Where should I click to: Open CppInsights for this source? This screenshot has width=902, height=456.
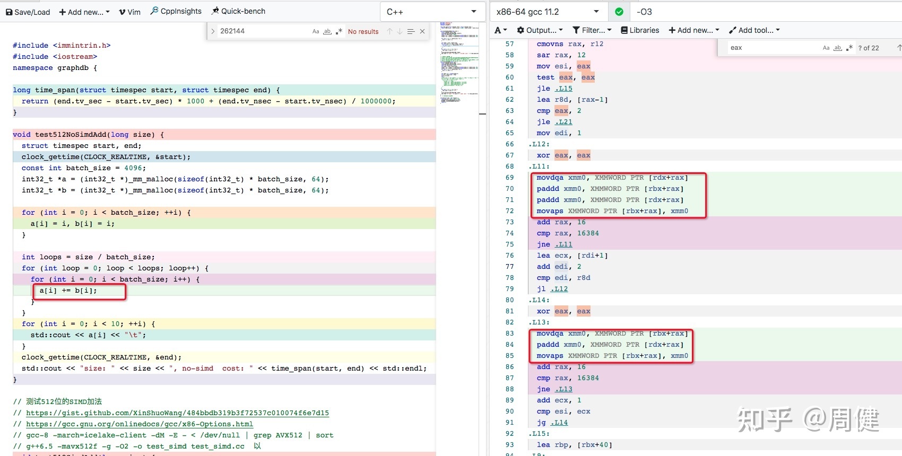(176, 11)
